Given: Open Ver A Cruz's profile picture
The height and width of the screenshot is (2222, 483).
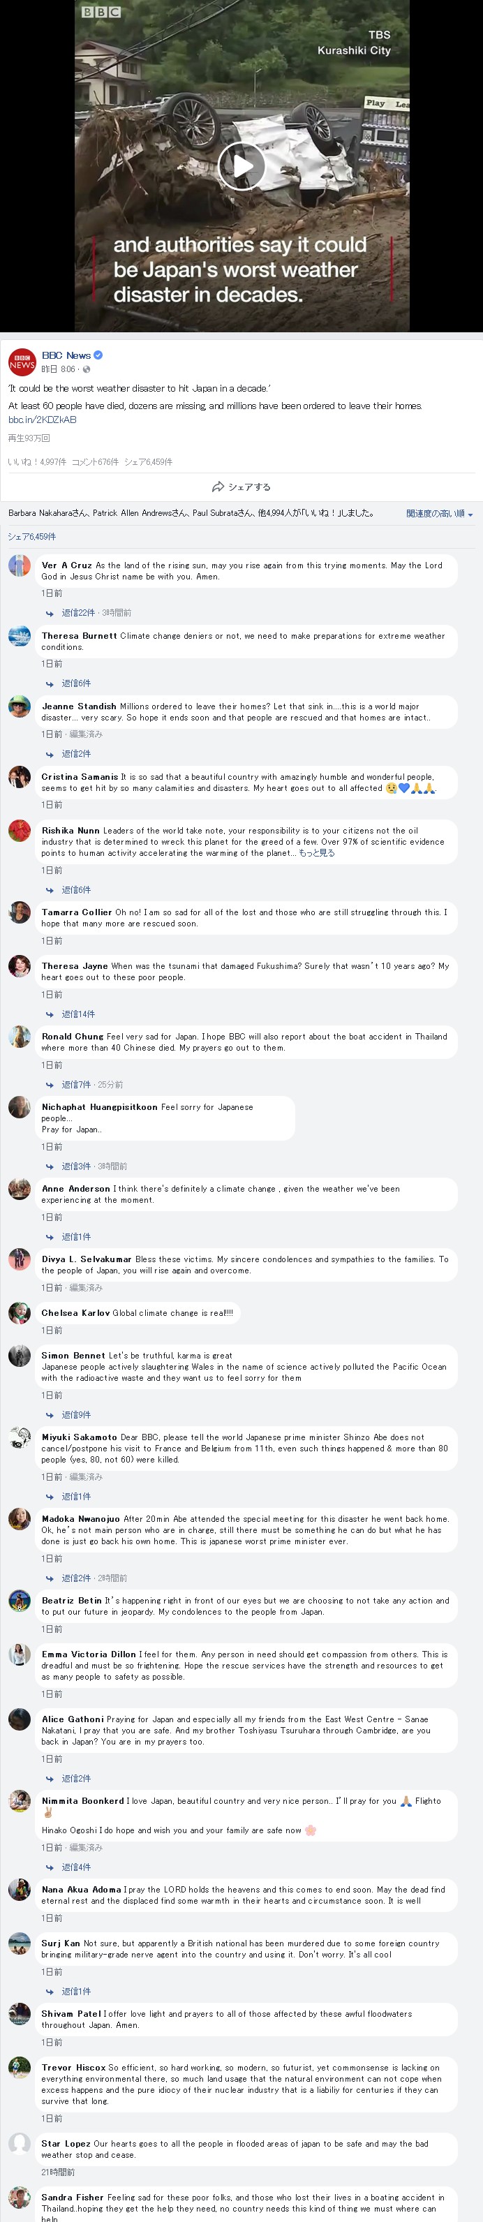Looking at the screenshot, I should point(20,566).
